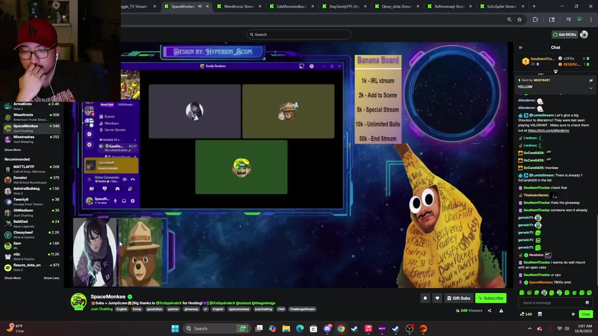Open the volume control in system tray

pyautogui.click(x=567, y=329)
